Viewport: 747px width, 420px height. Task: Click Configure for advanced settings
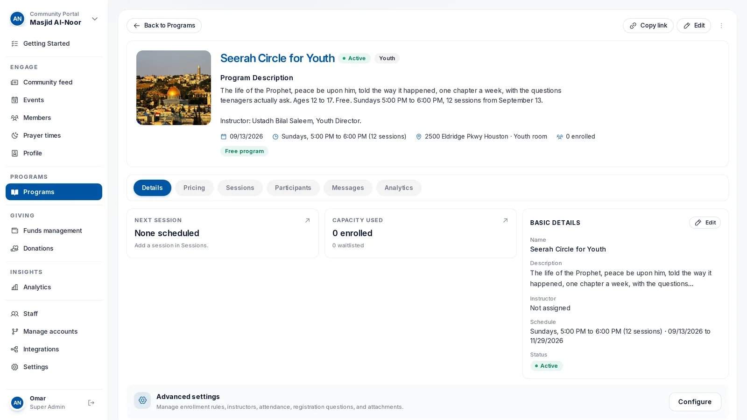695,402
